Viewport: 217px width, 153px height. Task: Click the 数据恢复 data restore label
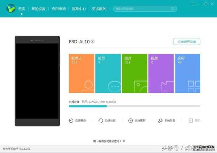110,121
